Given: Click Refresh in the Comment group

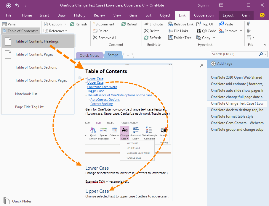Looking at the screenshot, I should (x=130, y=24).
